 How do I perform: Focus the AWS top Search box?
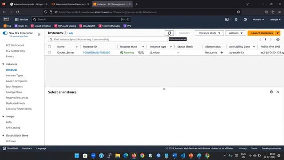pos(81,20)
